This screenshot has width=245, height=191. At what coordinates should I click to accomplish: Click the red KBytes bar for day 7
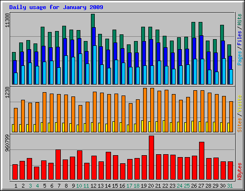click(x=58, y=165)
